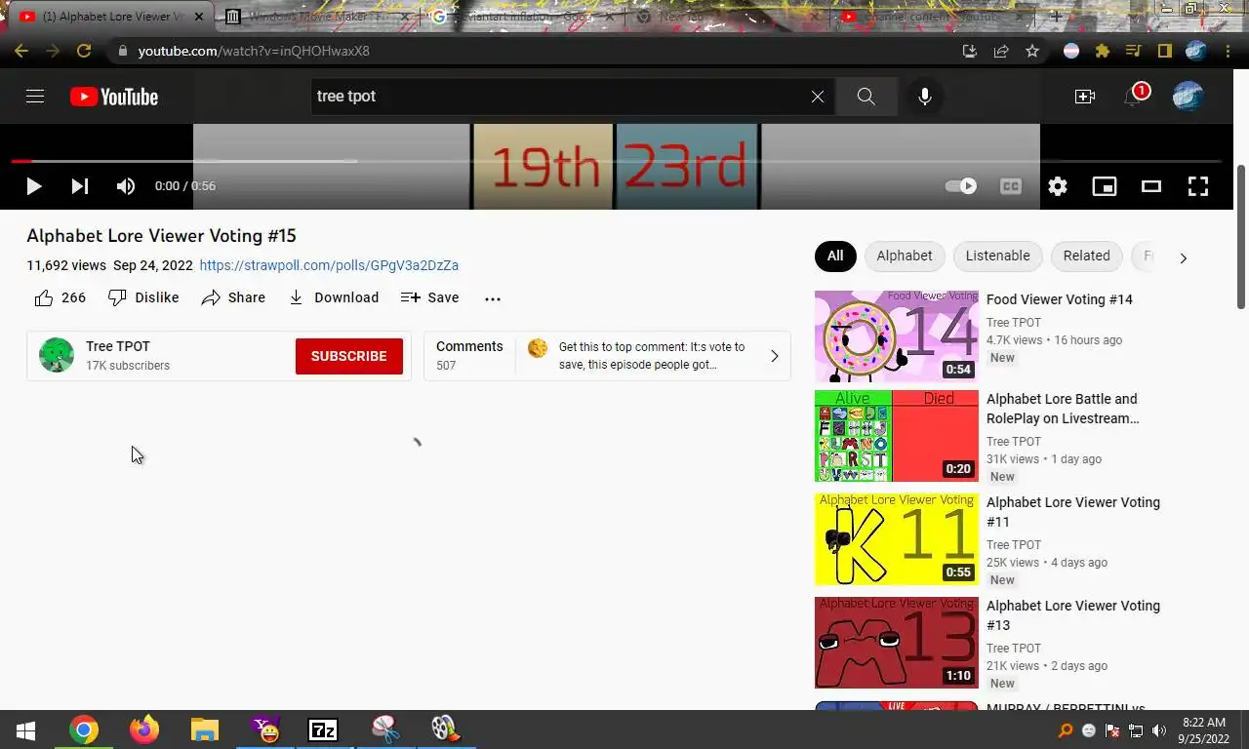1249x749 pixels.
Task: Open the more actions ellipsis menu
Action: click(x=493, y=298)
